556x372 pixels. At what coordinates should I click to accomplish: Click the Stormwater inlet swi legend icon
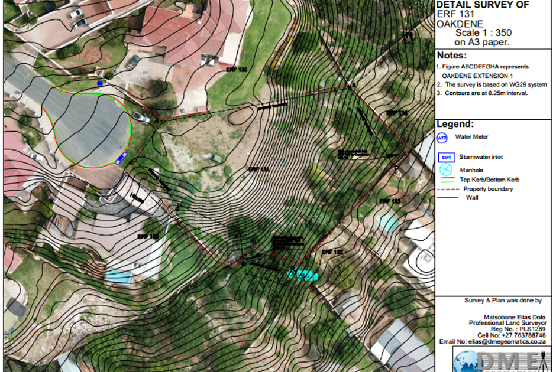(x=445, y=157)
